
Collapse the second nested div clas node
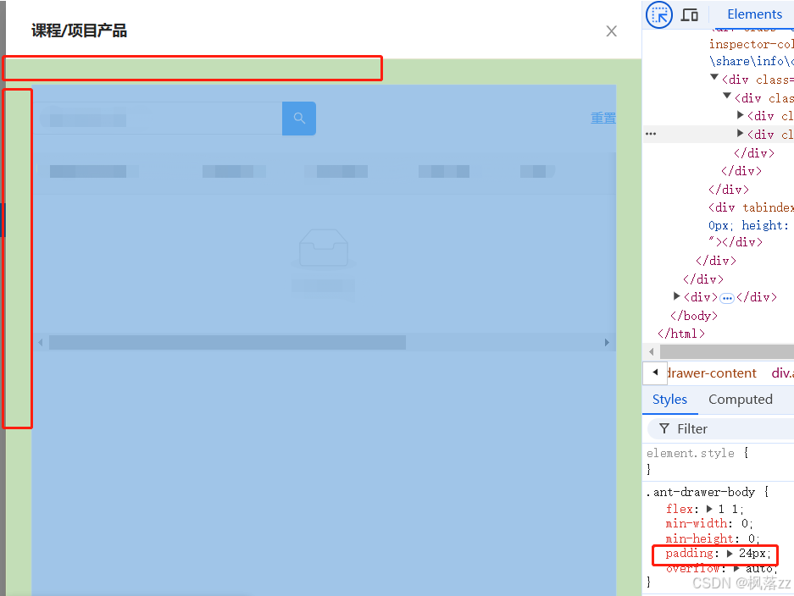coord(727,96)
